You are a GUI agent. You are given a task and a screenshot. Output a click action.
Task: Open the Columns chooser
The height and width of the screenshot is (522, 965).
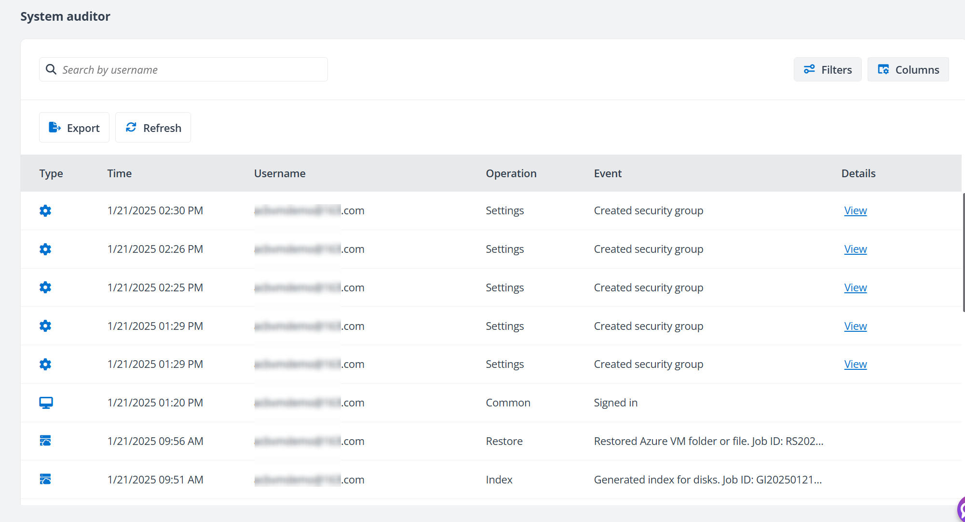click(908, 70)
